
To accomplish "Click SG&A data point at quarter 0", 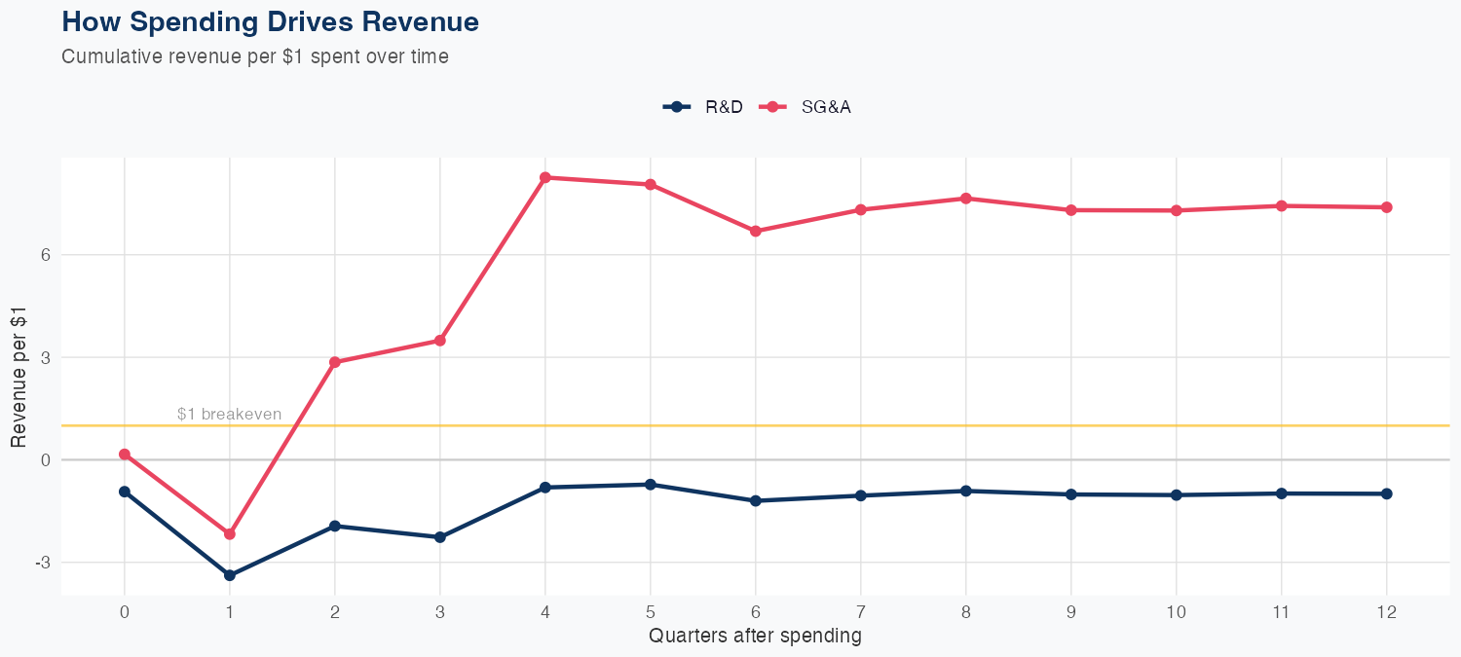I will [x=125, y=455].
